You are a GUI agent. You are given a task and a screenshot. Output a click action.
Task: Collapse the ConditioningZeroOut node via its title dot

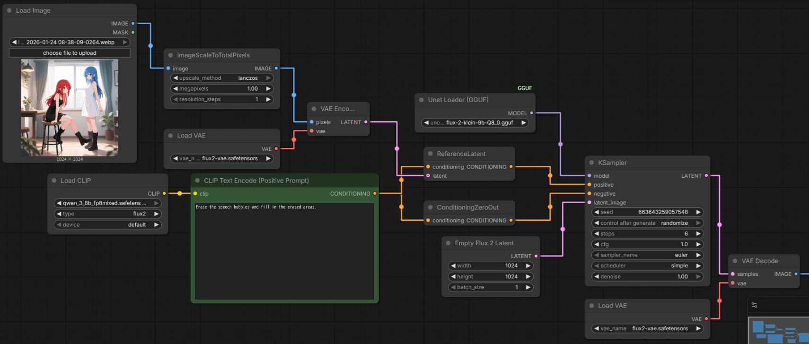(431, 207)
